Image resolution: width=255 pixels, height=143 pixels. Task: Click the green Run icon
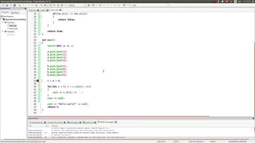pyautogui.click(x=54, y=5)
